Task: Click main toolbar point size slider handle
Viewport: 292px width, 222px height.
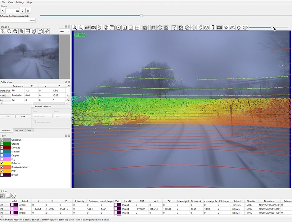Action: pyautogui.click(x=272, y=28)
